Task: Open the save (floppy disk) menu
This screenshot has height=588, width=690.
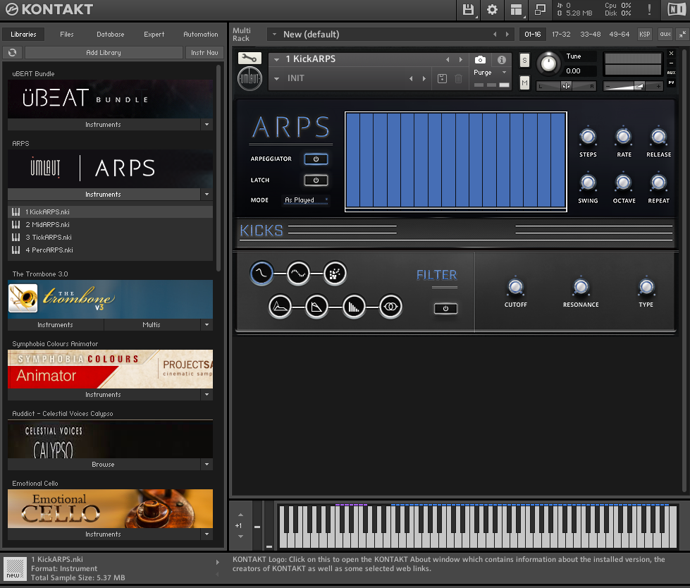Action: coord(468,10)
